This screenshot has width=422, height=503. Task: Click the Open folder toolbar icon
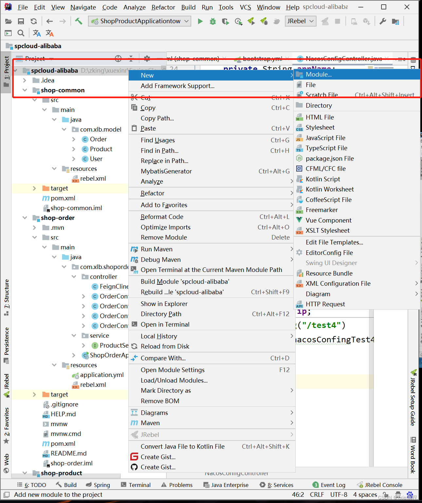(9, 21)
